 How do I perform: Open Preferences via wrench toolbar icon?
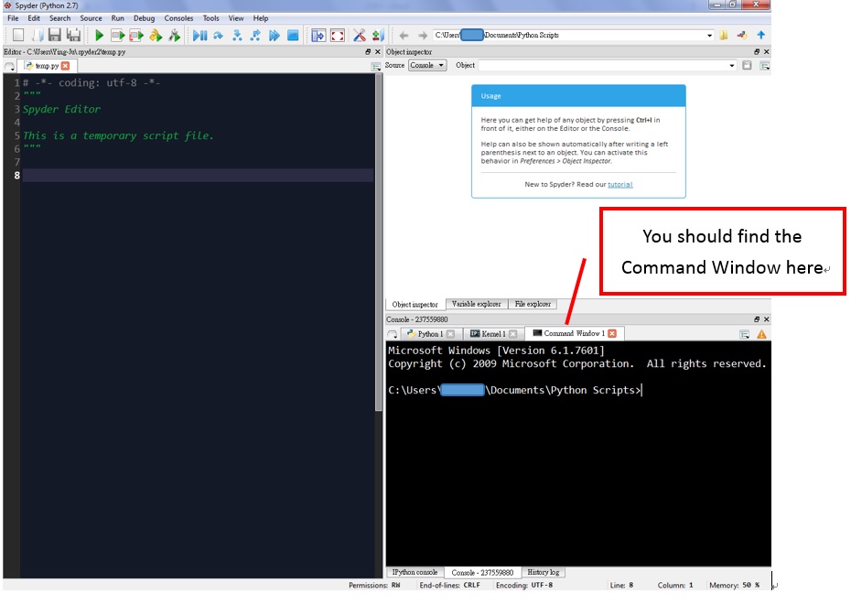[359, 36]
